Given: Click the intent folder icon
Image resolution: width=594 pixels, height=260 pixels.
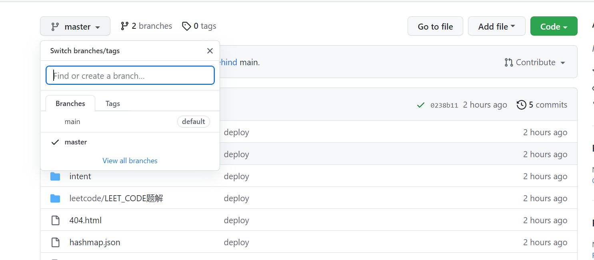Looking at the screenshot, I should pyautogui.click(x=55, y=176).
